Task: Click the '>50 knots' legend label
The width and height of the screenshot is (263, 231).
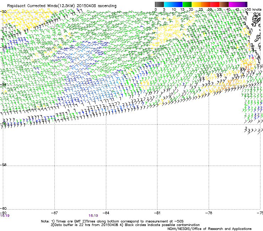Action: click(x=253, y=10)
